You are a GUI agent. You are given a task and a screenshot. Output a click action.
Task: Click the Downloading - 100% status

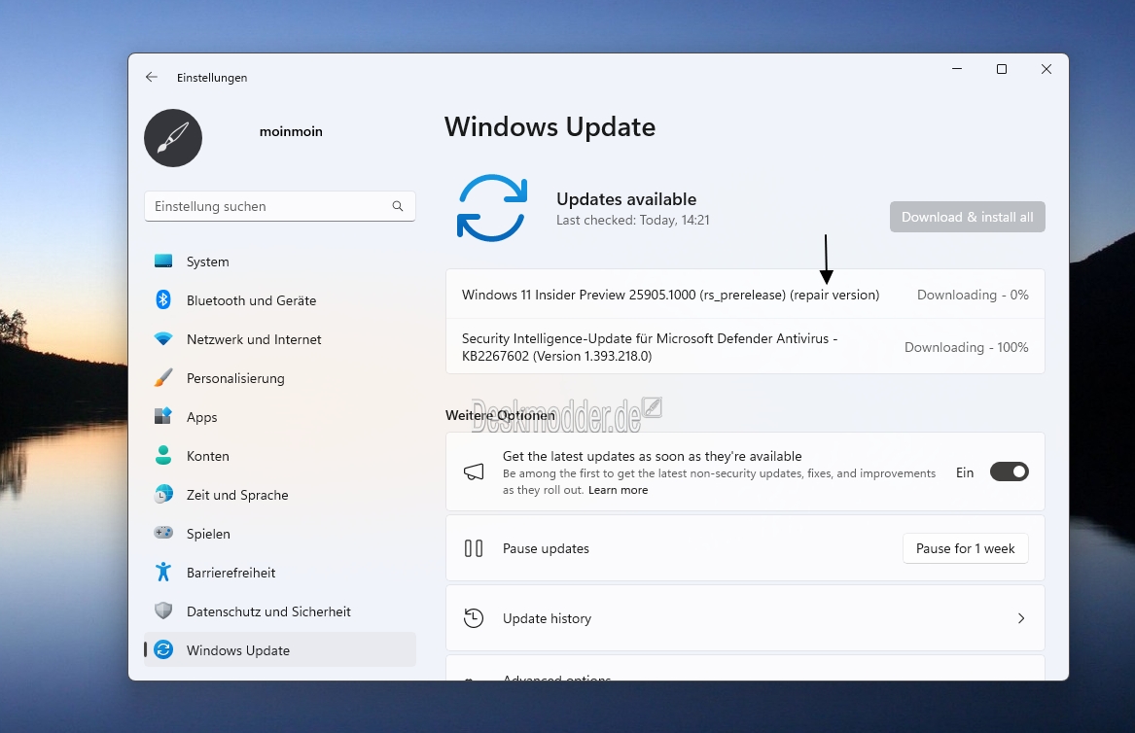(x=967, y=347)
